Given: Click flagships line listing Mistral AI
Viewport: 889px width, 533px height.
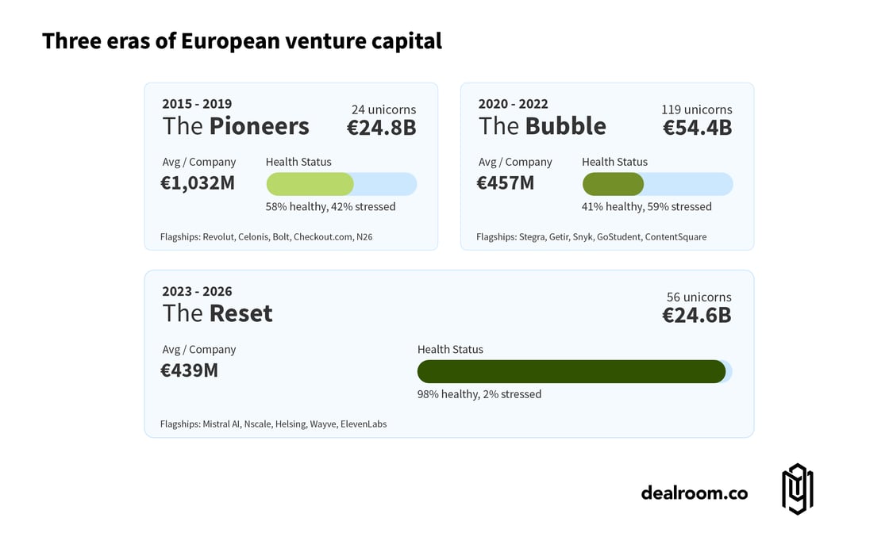Looking at the screenshot, I should point(273,424).
